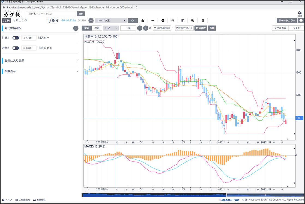Click the calendar icon for end date 2022/01/19
305x204 pixels.
click(x=177, y=28)
